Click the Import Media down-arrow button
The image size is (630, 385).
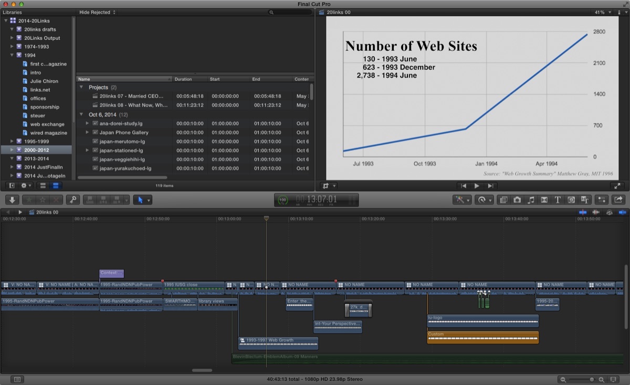click(x=12, y=200)
